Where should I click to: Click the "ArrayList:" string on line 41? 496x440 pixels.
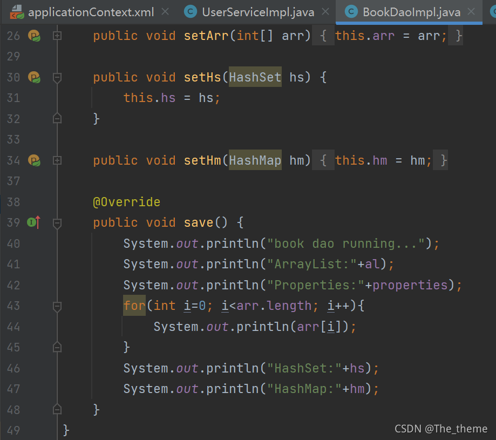click(312, 264)
